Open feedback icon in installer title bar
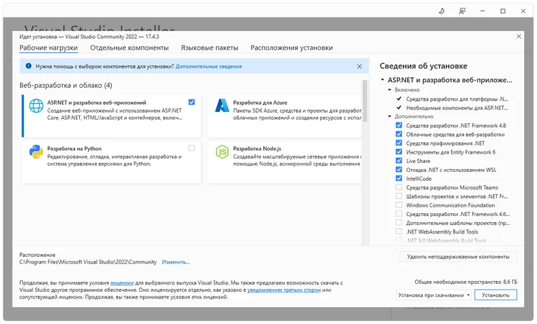The width and height of the screenshot is (537, 324). click(462, 11)
